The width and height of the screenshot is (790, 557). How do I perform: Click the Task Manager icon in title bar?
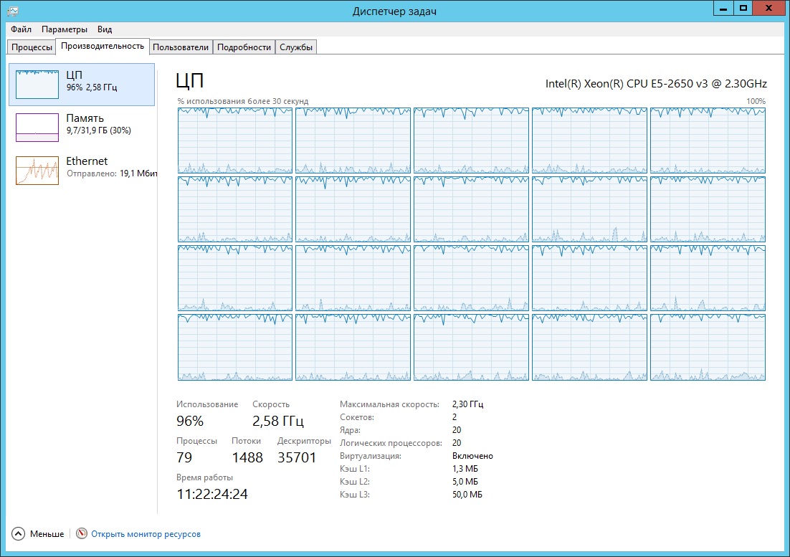12,10
